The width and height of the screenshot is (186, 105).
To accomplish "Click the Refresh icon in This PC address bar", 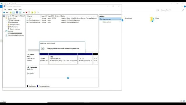I will click(x=158, y=10).
